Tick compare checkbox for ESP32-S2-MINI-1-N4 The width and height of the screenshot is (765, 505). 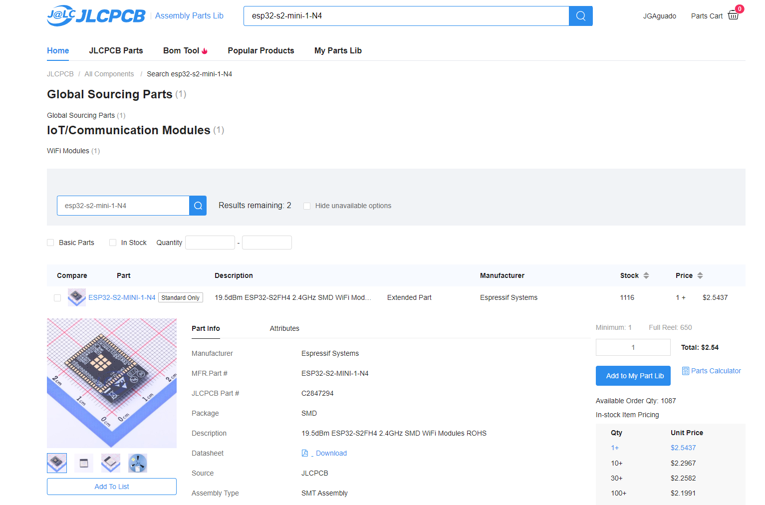point(57,298)
